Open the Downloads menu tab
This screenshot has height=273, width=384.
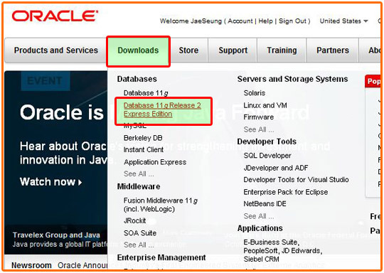point(138,50)
